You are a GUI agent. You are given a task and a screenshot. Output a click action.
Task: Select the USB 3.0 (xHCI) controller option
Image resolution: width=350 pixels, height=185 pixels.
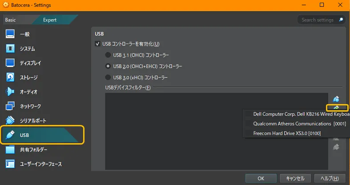pyautogui.click(x=108, y=77)
